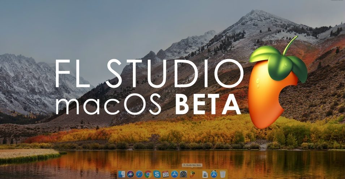Viewport: 345px width, 179px height.
Task: Open System Preferences from the Dock
Action: tap(183, 174)
